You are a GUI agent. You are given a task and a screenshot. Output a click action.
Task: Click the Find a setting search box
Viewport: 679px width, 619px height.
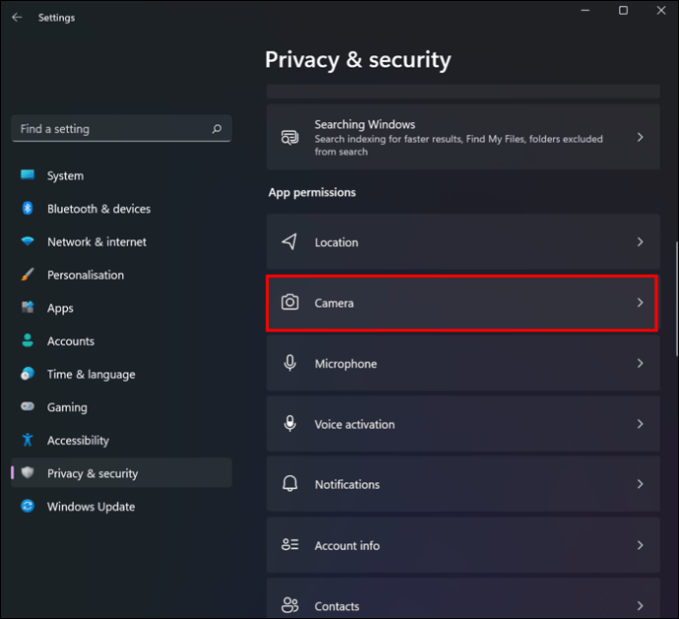coord(121,129)
